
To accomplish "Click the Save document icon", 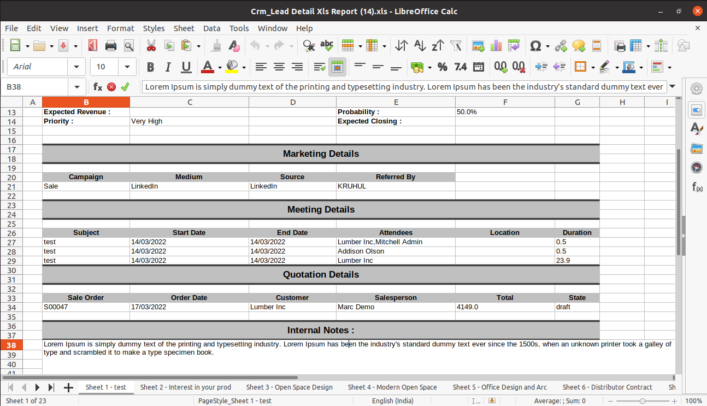I will point(63,46).
